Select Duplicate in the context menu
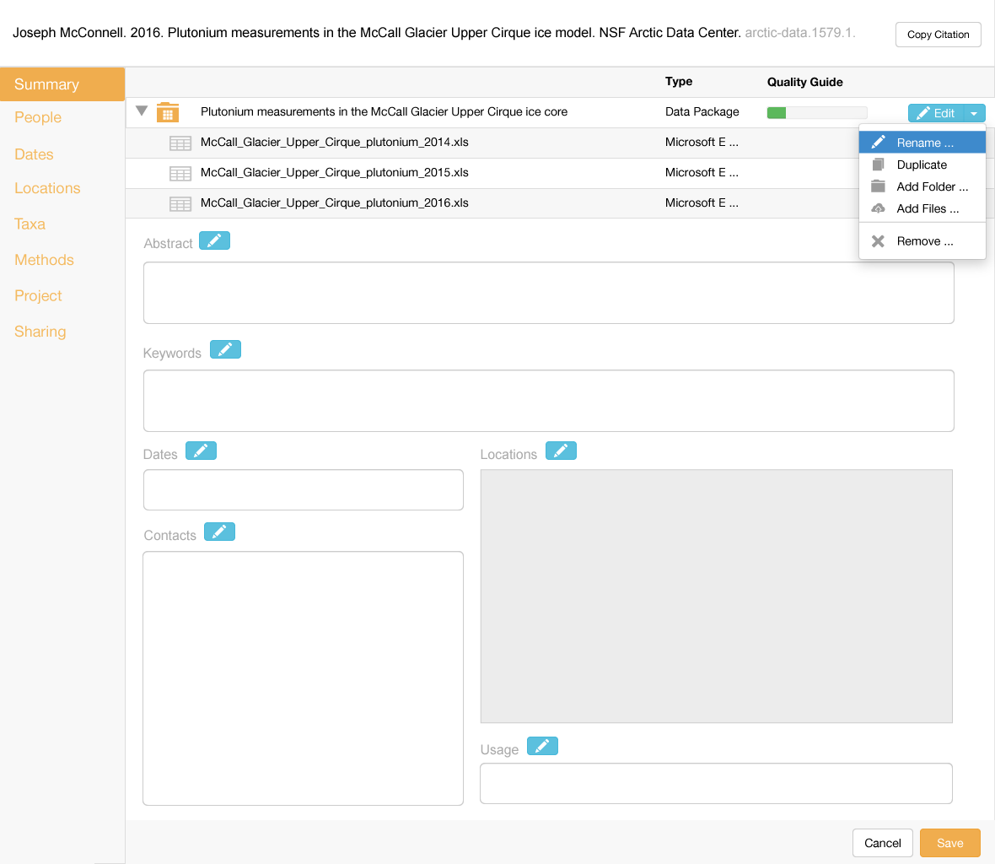995x864 pixels. (x=922, y=165)
